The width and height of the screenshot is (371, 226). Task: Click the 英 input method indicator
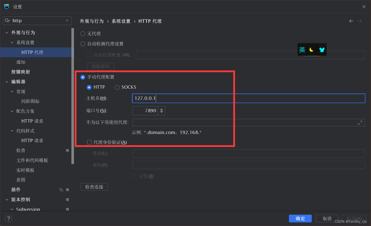[302, 50]
